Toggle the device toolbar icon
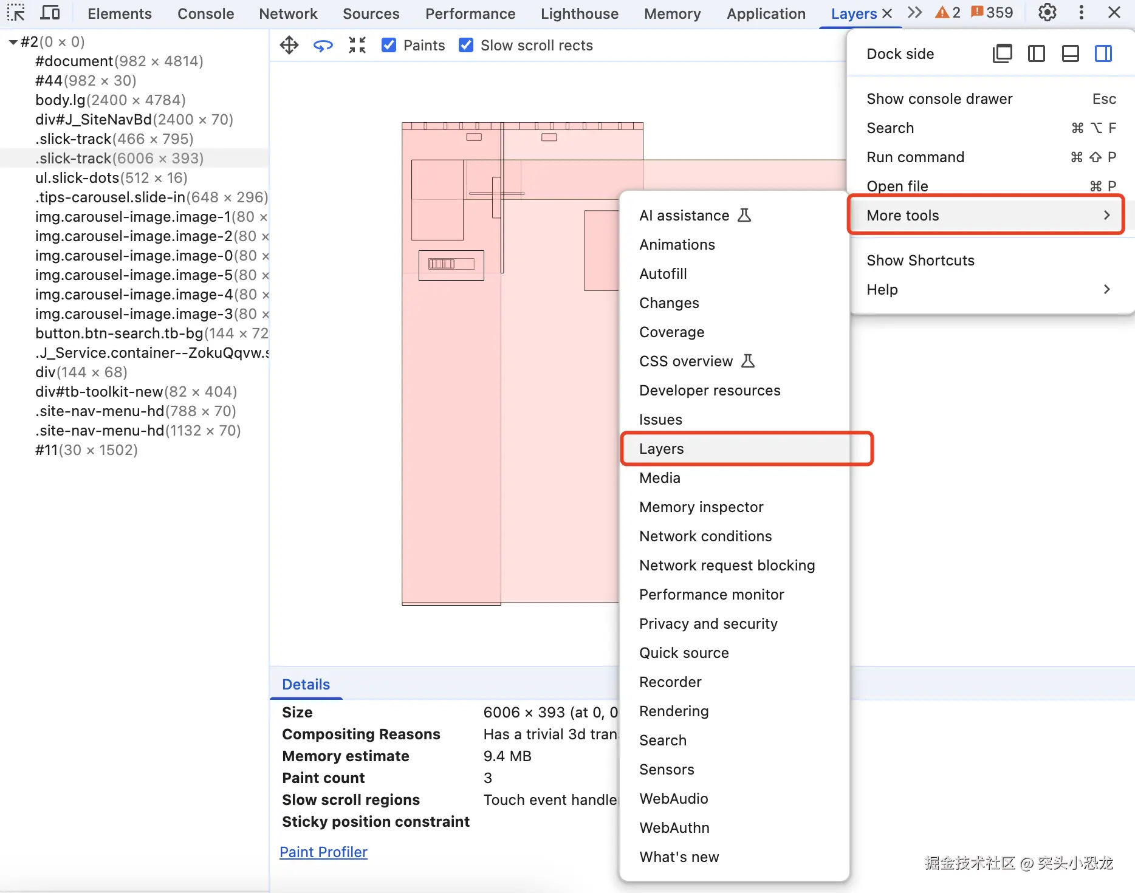The image size is (1135, 893). click(x=50, y=13)
